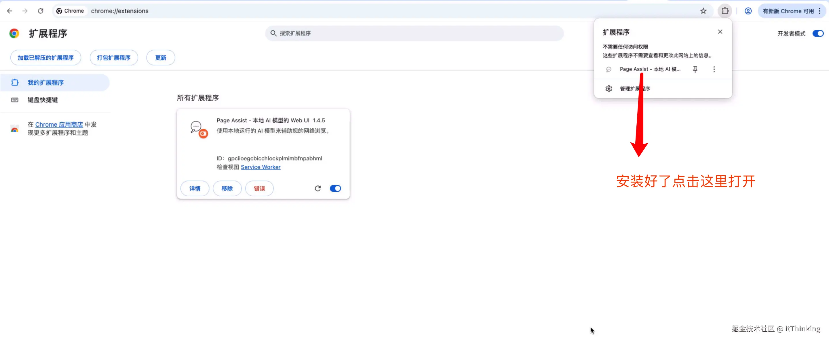829x342 pixels.
Task: Reload the page with the refresh icon
Action: [x=41, y=11]
